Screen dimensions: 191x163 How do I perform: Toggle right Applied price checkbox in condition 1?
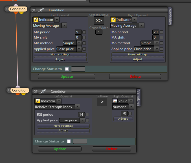pyautogui.click(x=162, y=49)
